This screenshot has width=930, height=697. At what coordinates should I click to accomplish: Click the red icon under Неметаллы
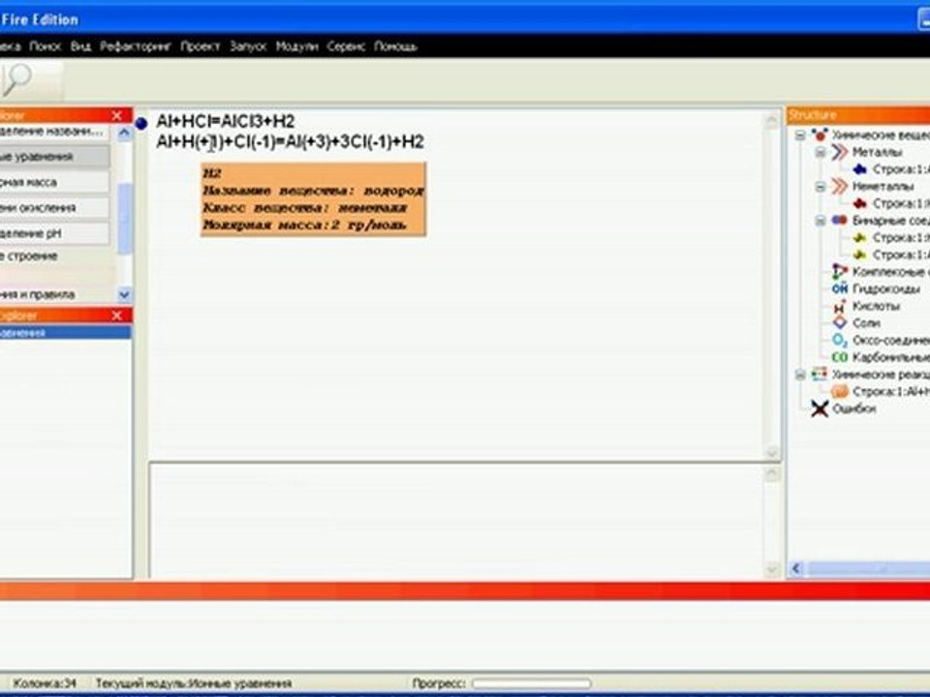coord(859,204)
